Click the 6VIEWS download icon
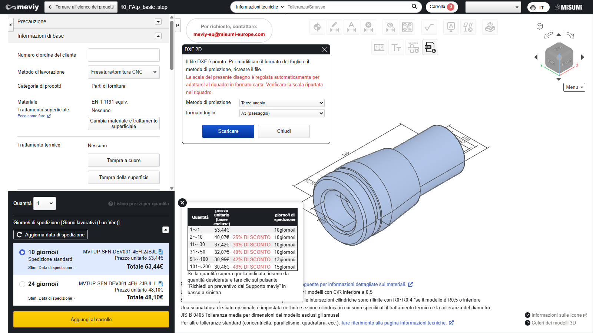This screenshot has height=333, width=593. (x=413, y=47)
